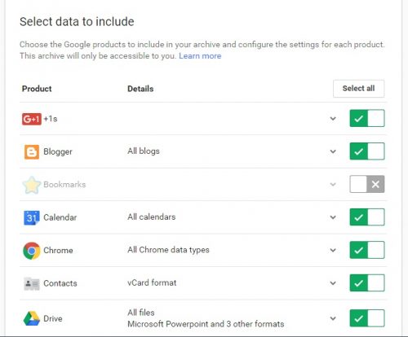Click the Select all button
The height and width of the screenshot is (337, 408).
point(358,89)
